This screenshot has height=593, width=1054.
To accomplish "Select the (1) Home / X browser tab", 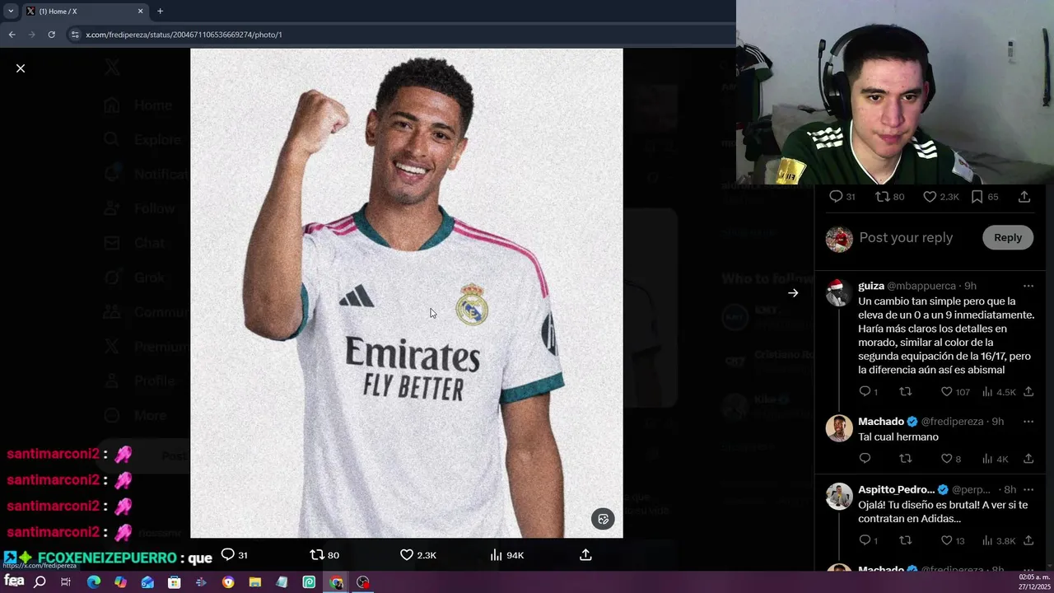I will tap(85, 11).
